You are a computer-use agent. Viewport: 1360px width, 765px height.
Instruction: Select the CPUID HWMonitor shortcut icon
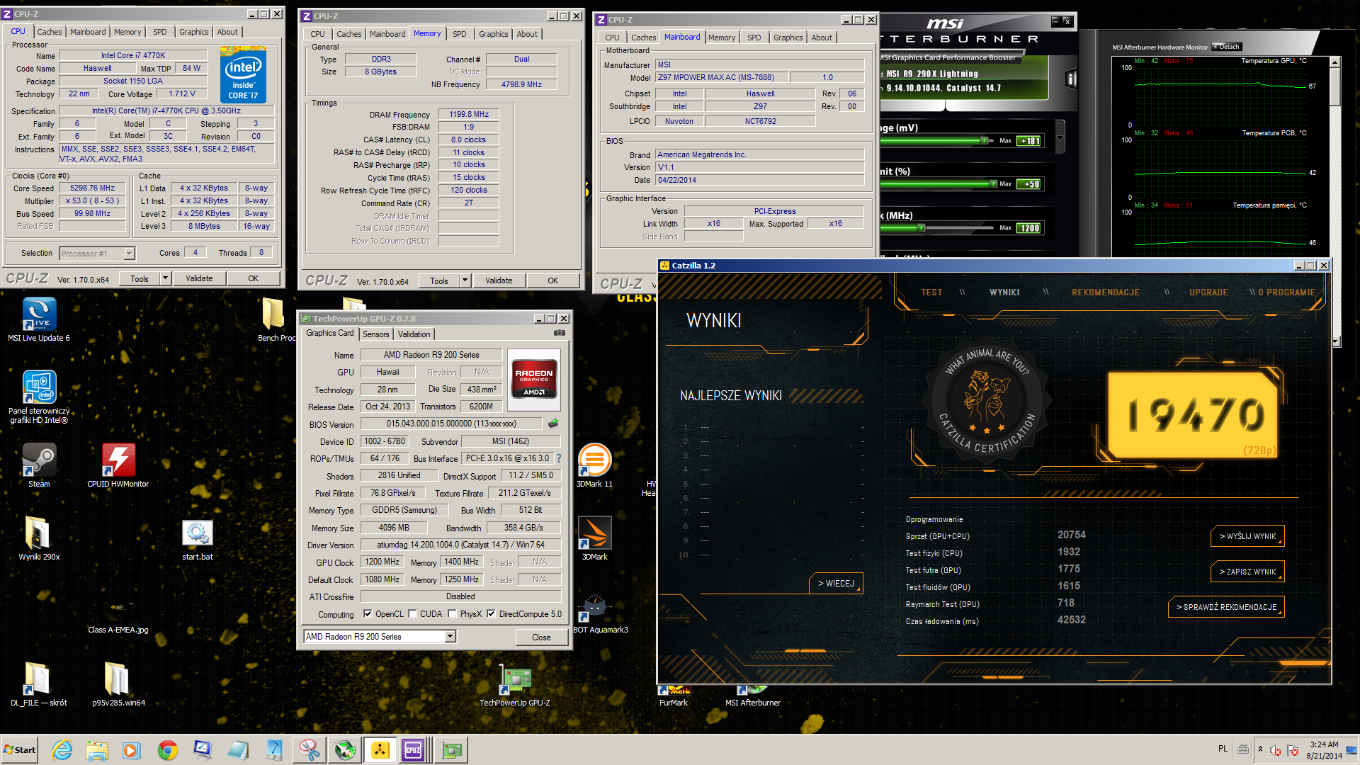pyautogui.click(x=118, y=460)
